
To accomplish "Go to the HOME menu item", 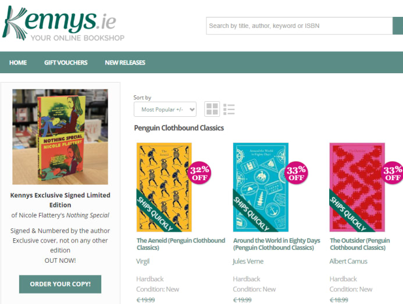I will 18,62.
